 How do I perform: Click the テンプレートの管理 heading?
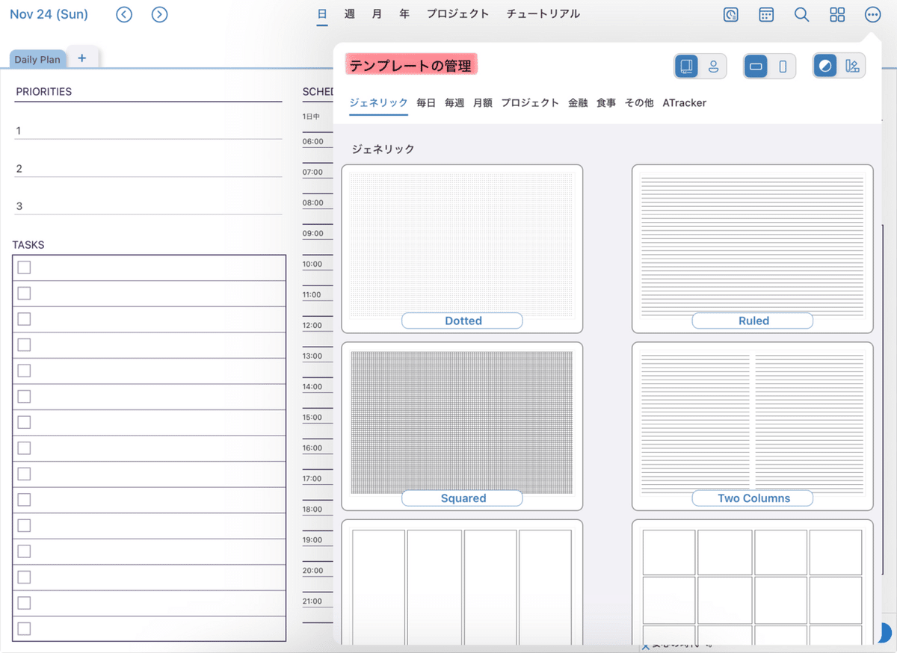tap(411, 66)
